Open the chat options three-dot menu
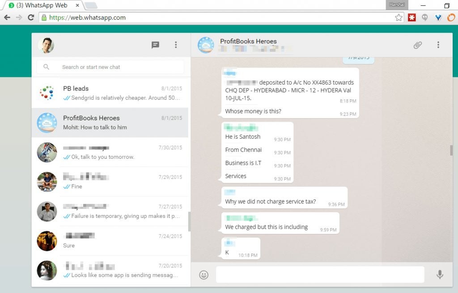The image size is (458, 293). click(438, 45)
